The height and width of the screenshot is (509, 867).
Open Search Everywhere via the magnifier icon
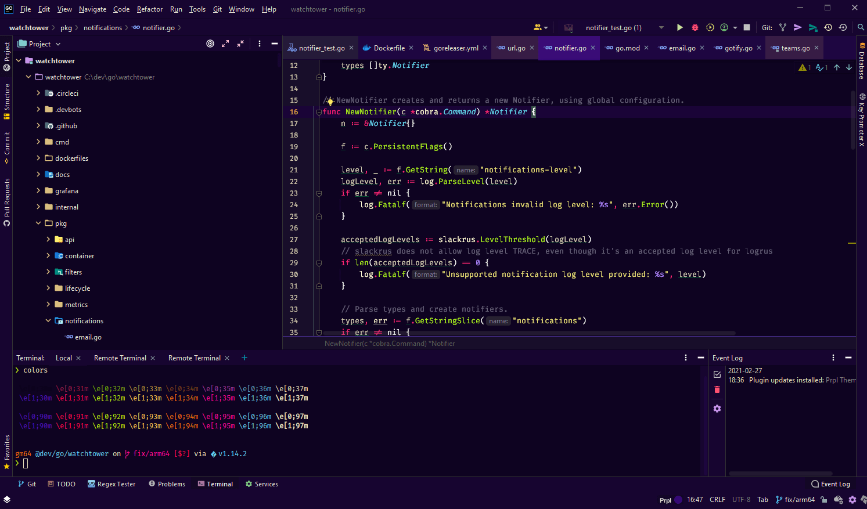pos(861,27)
